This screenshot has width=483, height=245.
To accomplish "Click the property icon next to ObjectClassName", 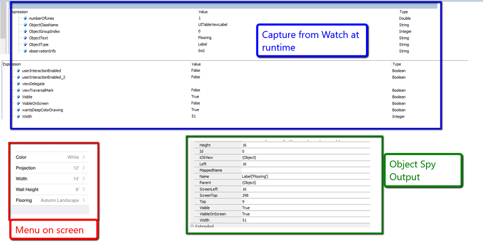I will (x=25, y=25).
